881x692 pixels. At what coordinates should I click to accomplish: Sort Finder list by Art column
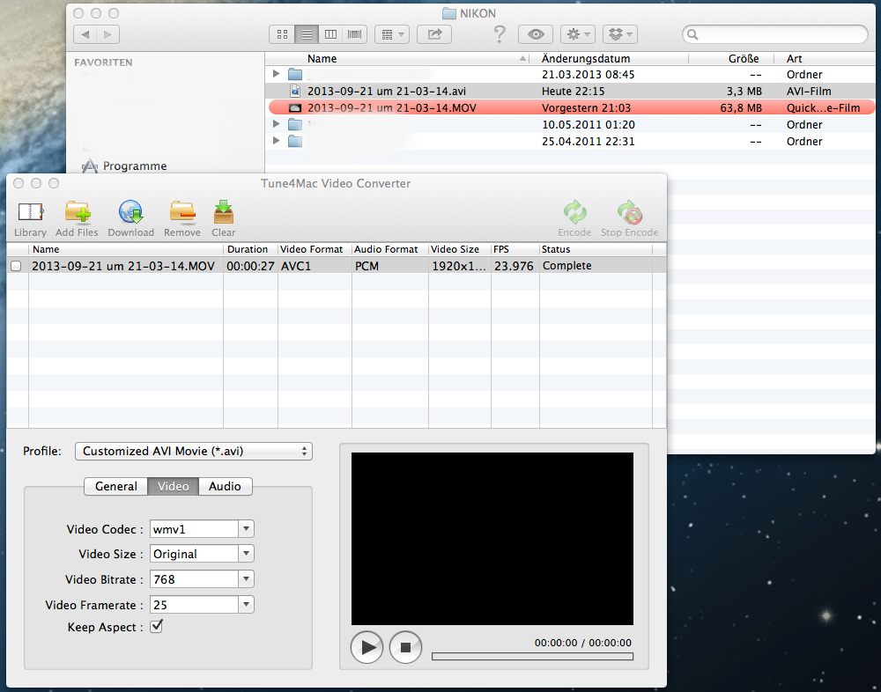point(825,58)
